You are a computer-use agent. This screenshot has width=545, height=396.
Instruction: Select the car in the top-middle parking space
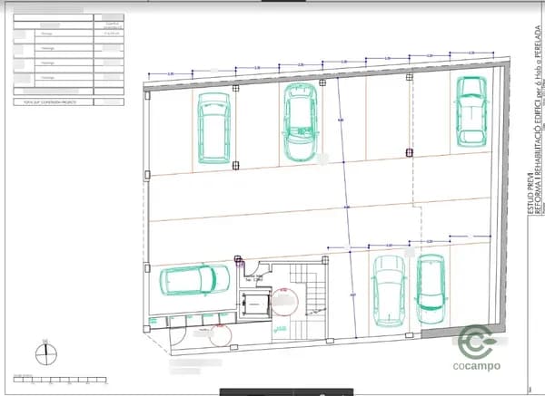pos(299,120)
